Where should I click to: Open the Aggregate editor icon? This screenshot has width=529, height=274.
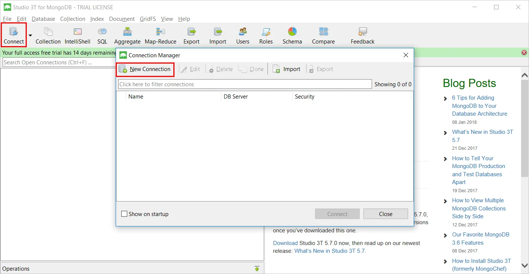click(x=127, y=36)
